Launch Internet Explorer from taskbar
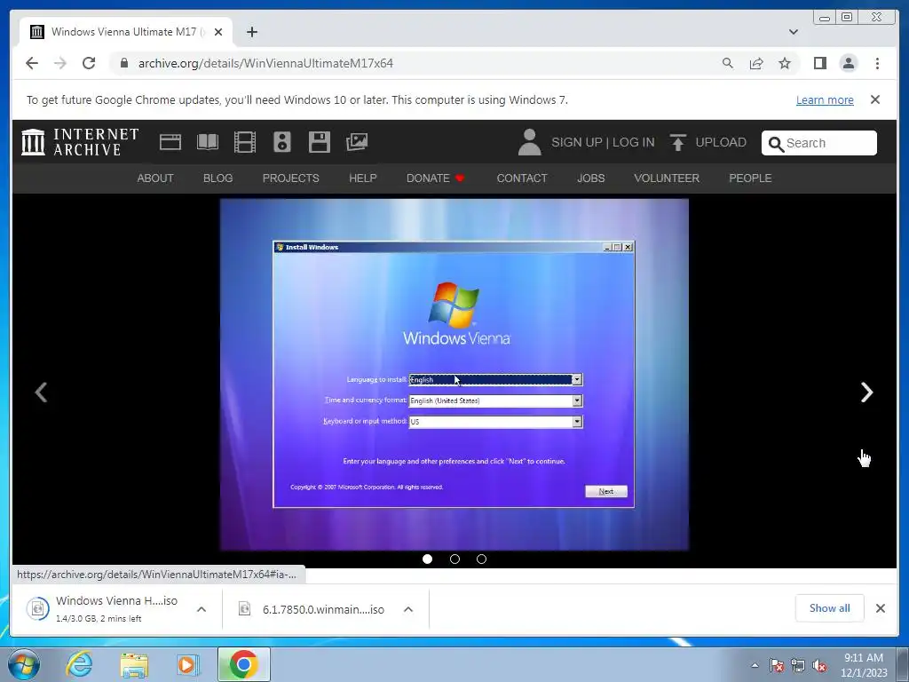Viewport: 909px width, 682px height. click(x=79, y=664)
